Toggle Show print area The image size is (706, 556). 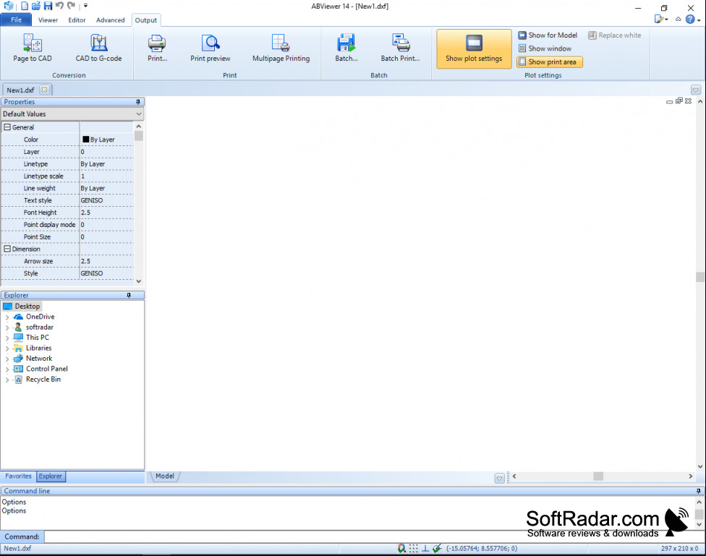549,61
